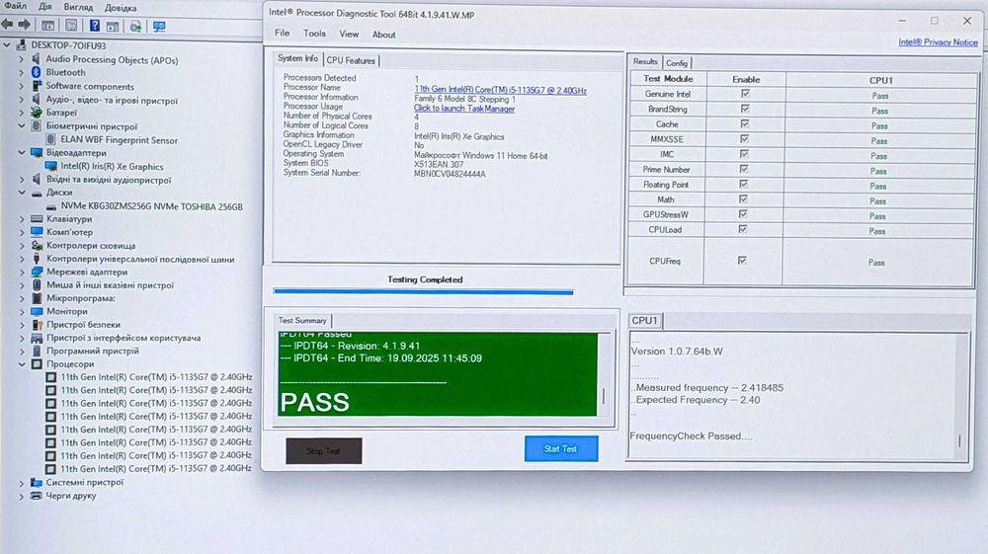988x554 pixels.
Task: Collapse the Відеоадаптери tree node
Action: [x=22, y=152]
